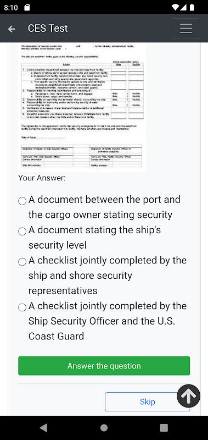Open the Declaration of Security form image
The image size is (208, 440).
[82, 107]
